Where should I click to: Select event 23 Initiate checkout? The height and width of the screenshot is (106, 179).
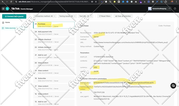coord(54,41)
